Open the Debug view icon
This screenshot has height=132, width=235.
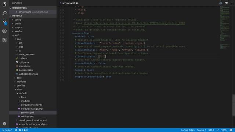click(x=4, y=31)
